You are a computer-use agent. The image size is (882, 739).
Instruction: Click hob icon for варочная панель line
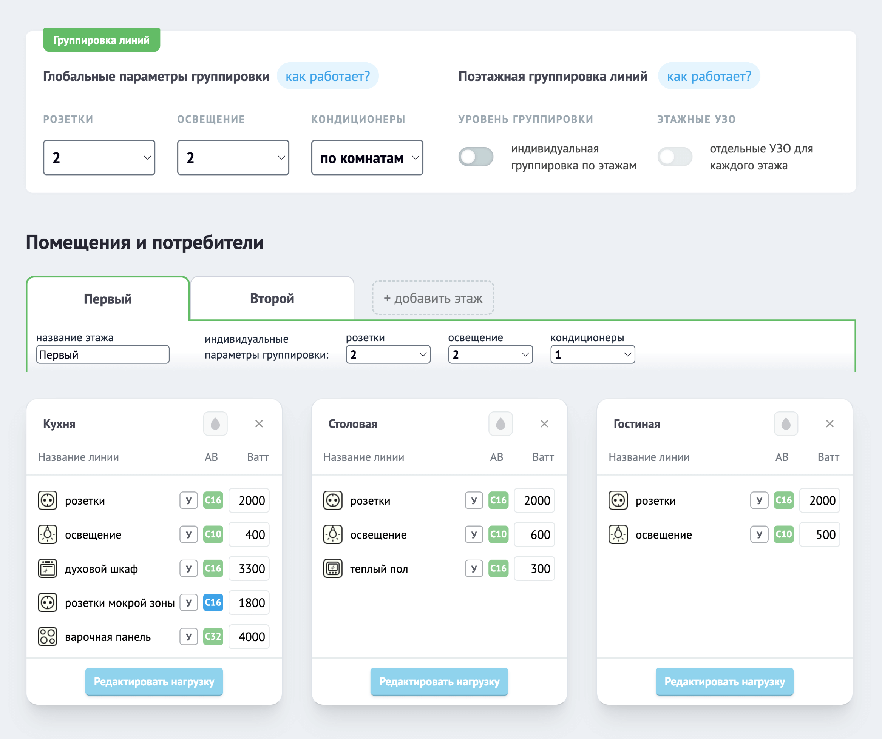48,637
